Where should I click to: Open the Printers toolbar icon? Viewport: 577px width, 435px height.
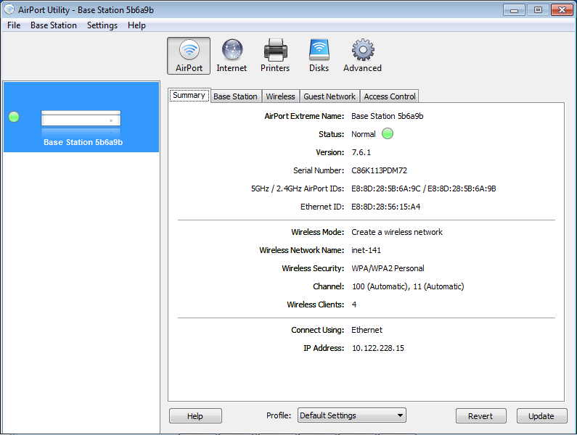tap(275, 56)
